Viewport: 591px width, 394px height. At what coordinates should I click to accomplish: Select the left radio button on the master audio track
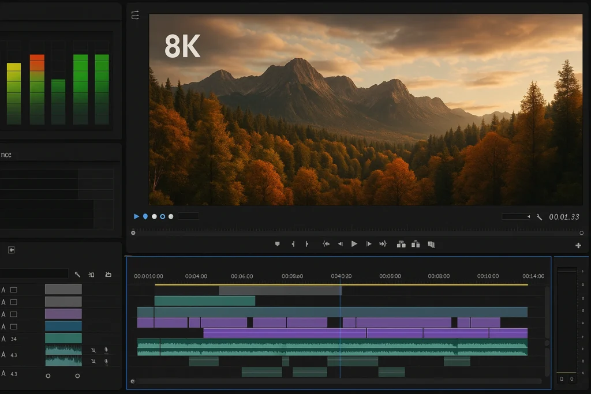(x=48, y=376)
